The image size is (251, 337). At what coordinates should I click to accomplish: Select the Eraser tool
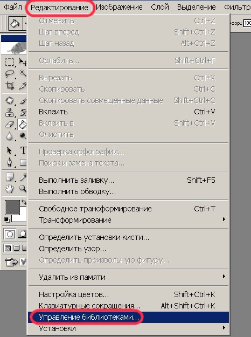tap(10, 125)
